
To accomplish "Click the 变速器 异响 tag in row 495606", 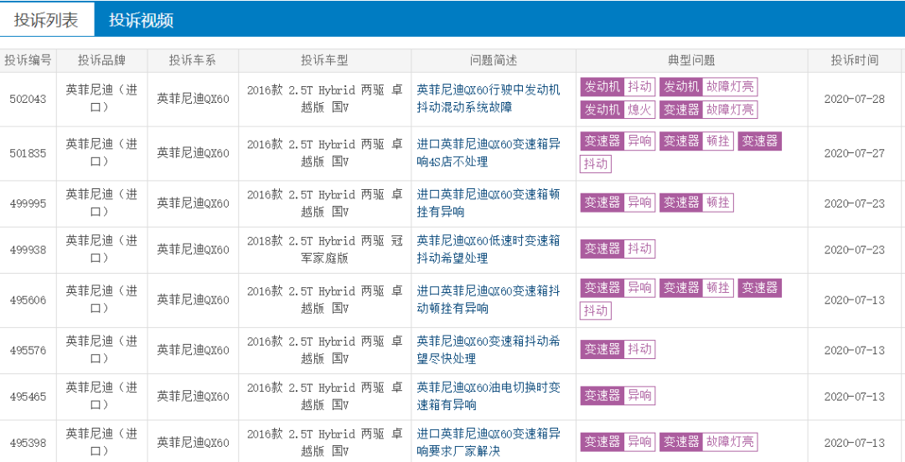I will (x=618, y=287).
